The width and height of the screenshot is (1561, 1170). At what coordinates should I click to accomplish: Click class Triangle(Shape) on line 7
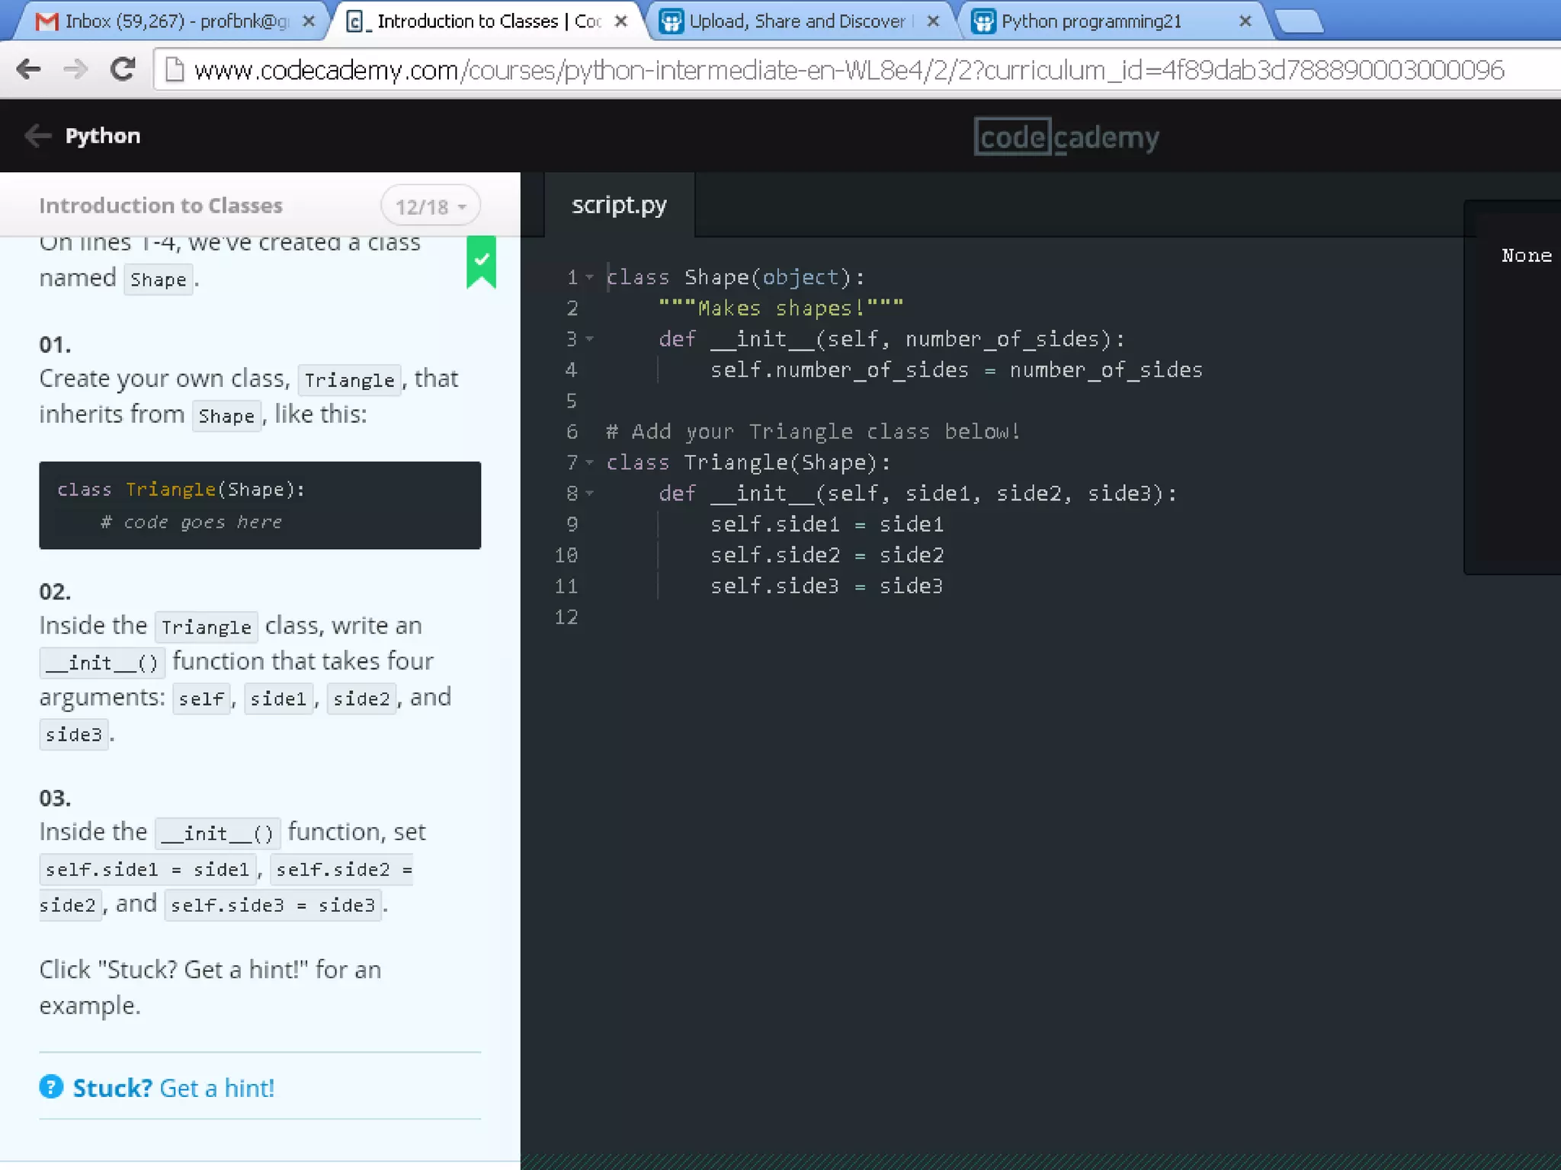pyautogui.click(x=748, y=462)
